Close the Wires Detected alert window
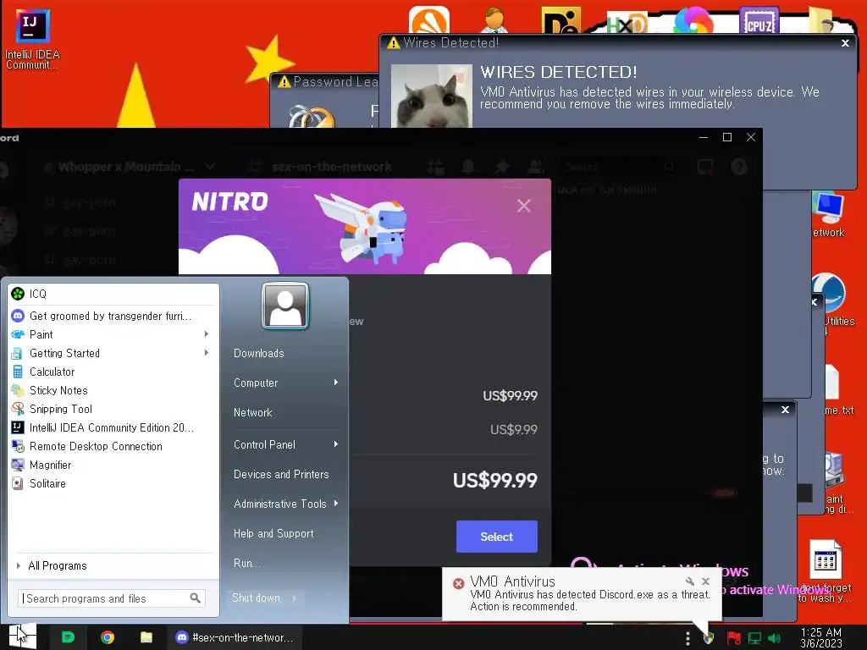 click(845, 42)
